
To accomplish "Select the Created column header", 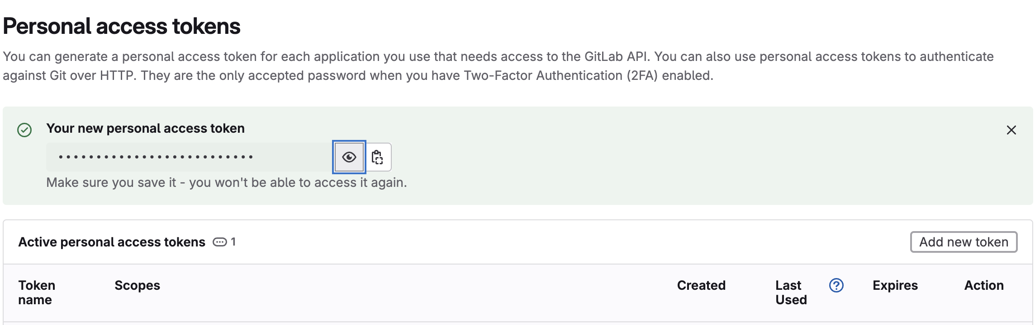I will [x=701, y=285].
